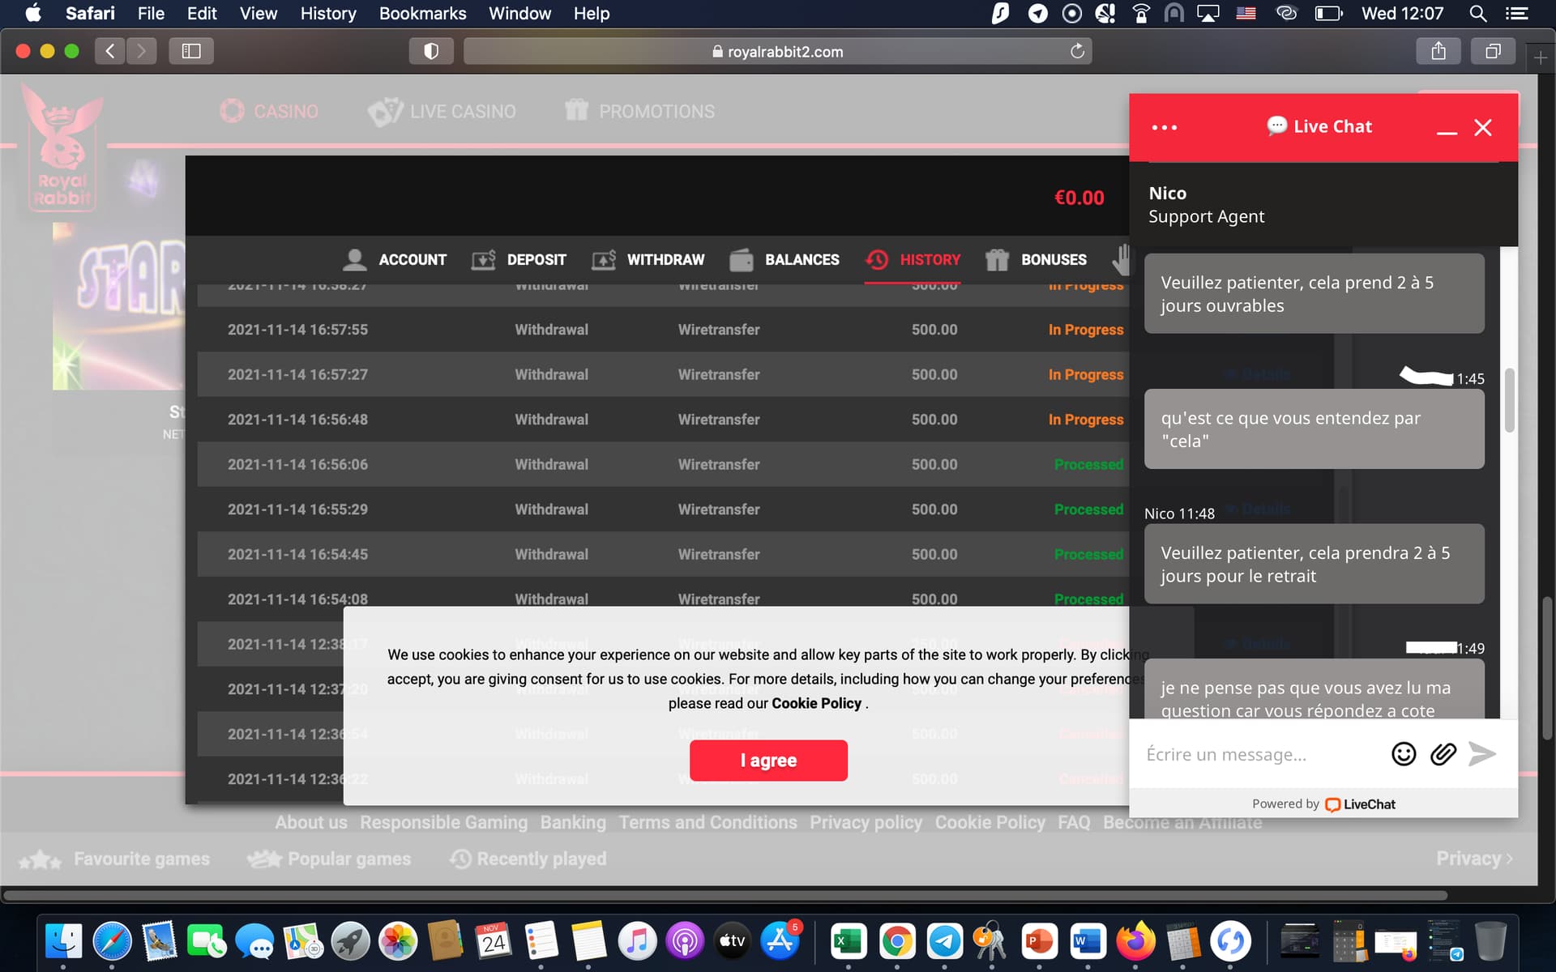Click the emoji picker in Live Chat

[1403, 754]
